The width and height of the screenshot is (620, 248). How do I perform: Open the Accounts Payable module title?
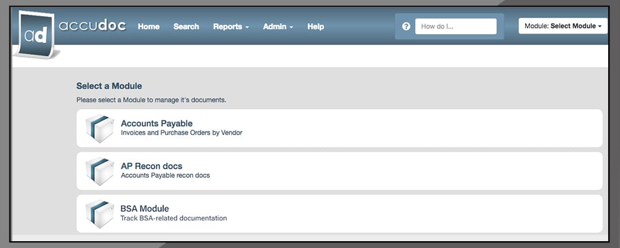click(x=156, y=123)
